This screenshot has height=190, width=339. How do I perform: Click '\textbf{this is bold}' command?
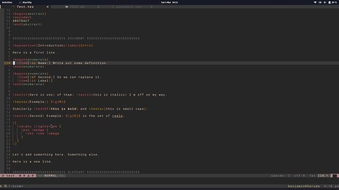(56, 109)
